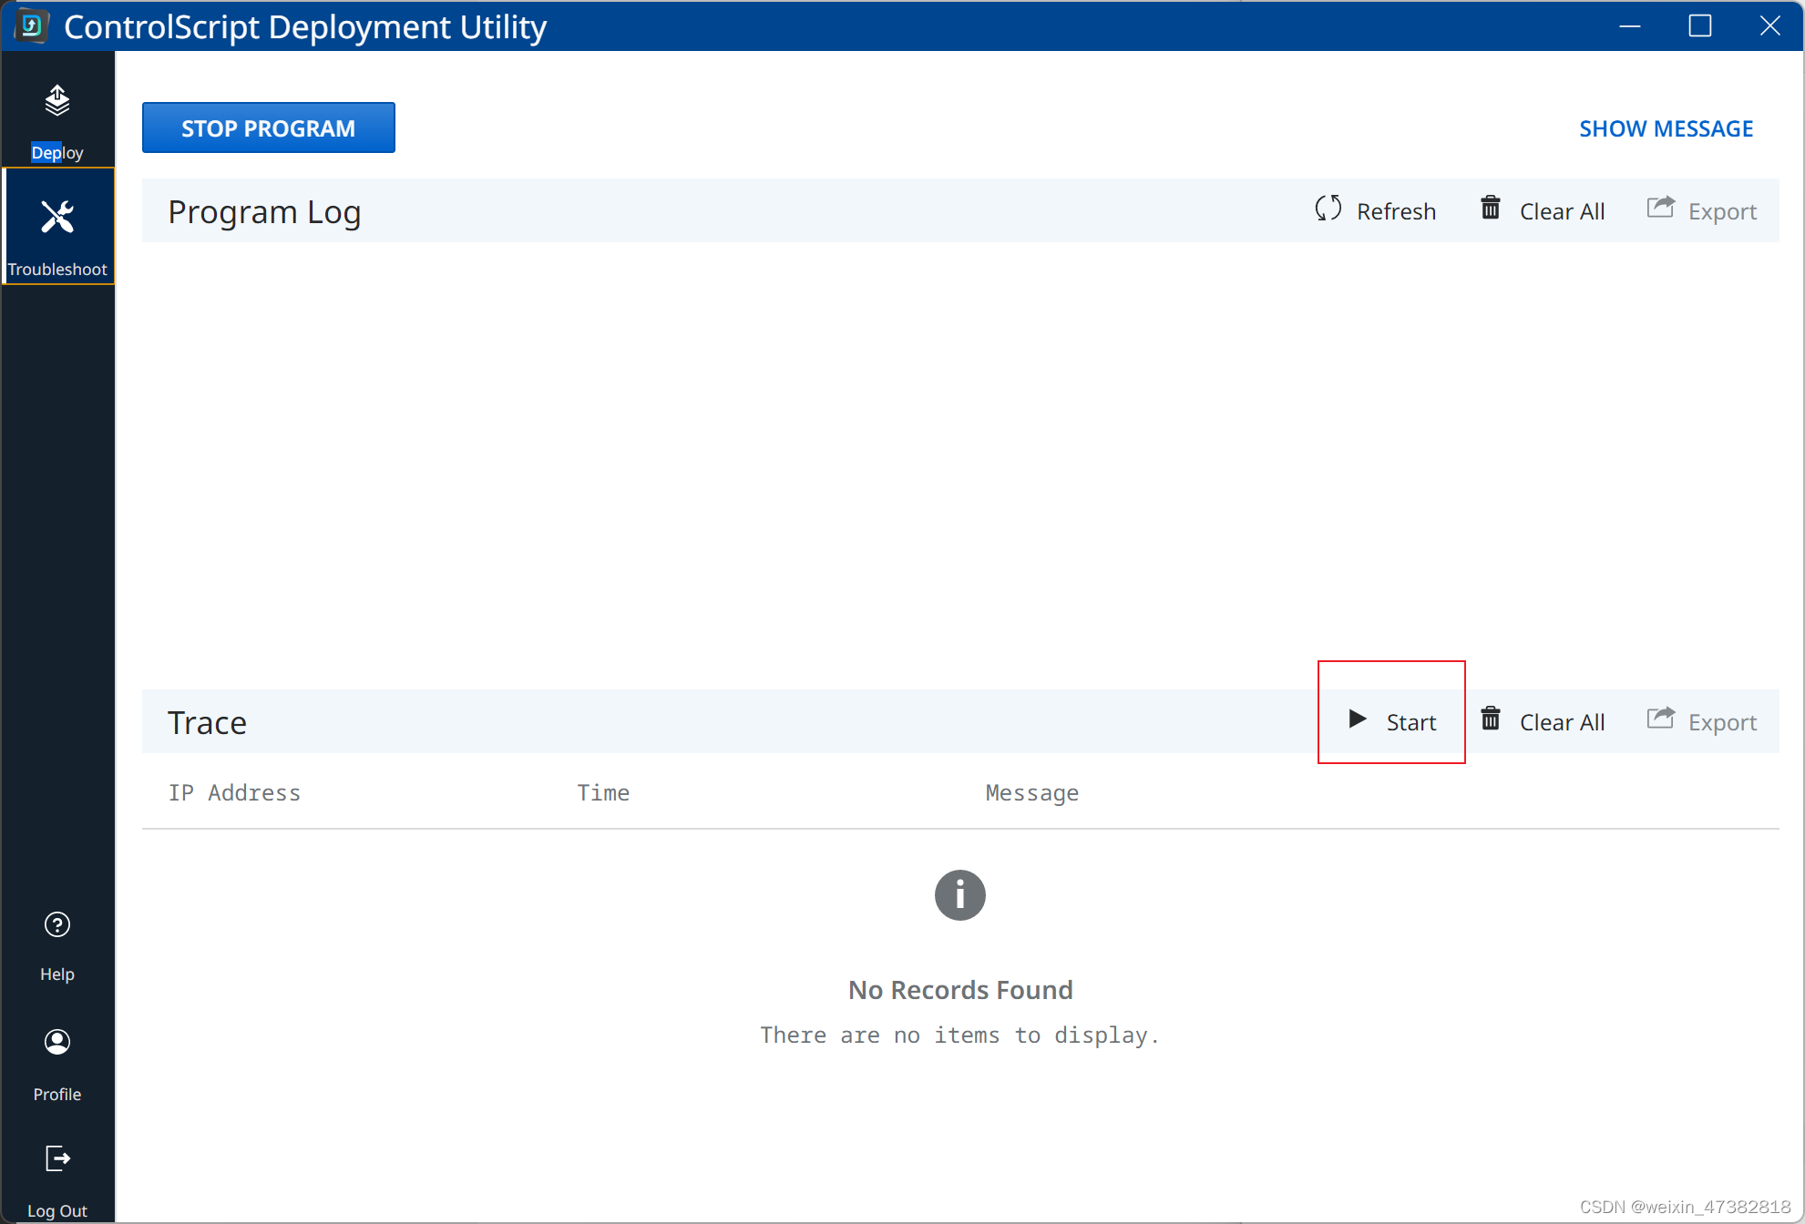Click the info icon above No Records Found

coord(959,895)
